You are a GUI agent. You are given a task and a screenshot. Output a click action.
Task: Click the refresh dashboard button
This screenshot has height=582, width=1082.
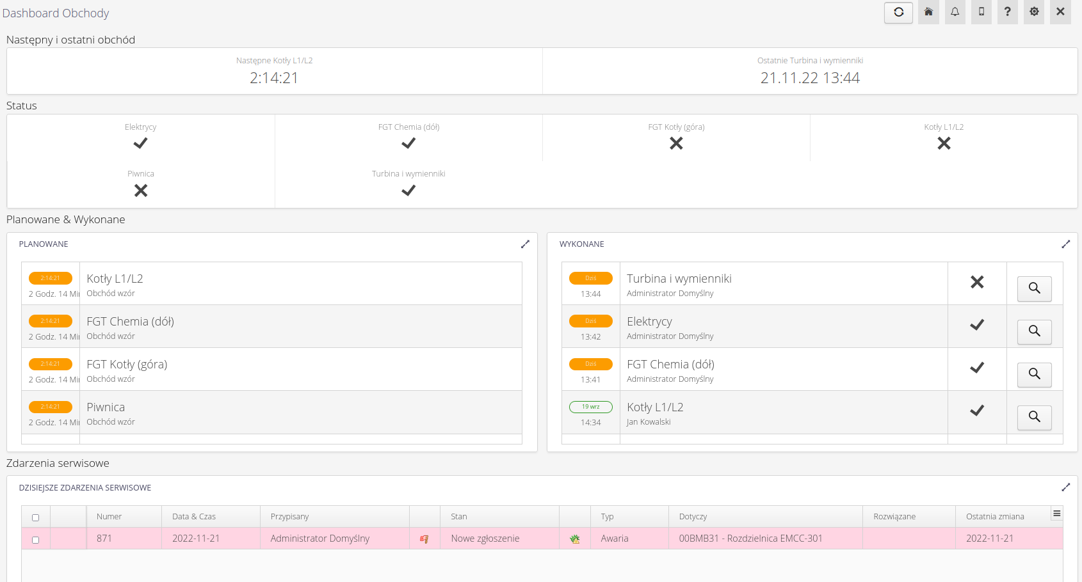898,12
